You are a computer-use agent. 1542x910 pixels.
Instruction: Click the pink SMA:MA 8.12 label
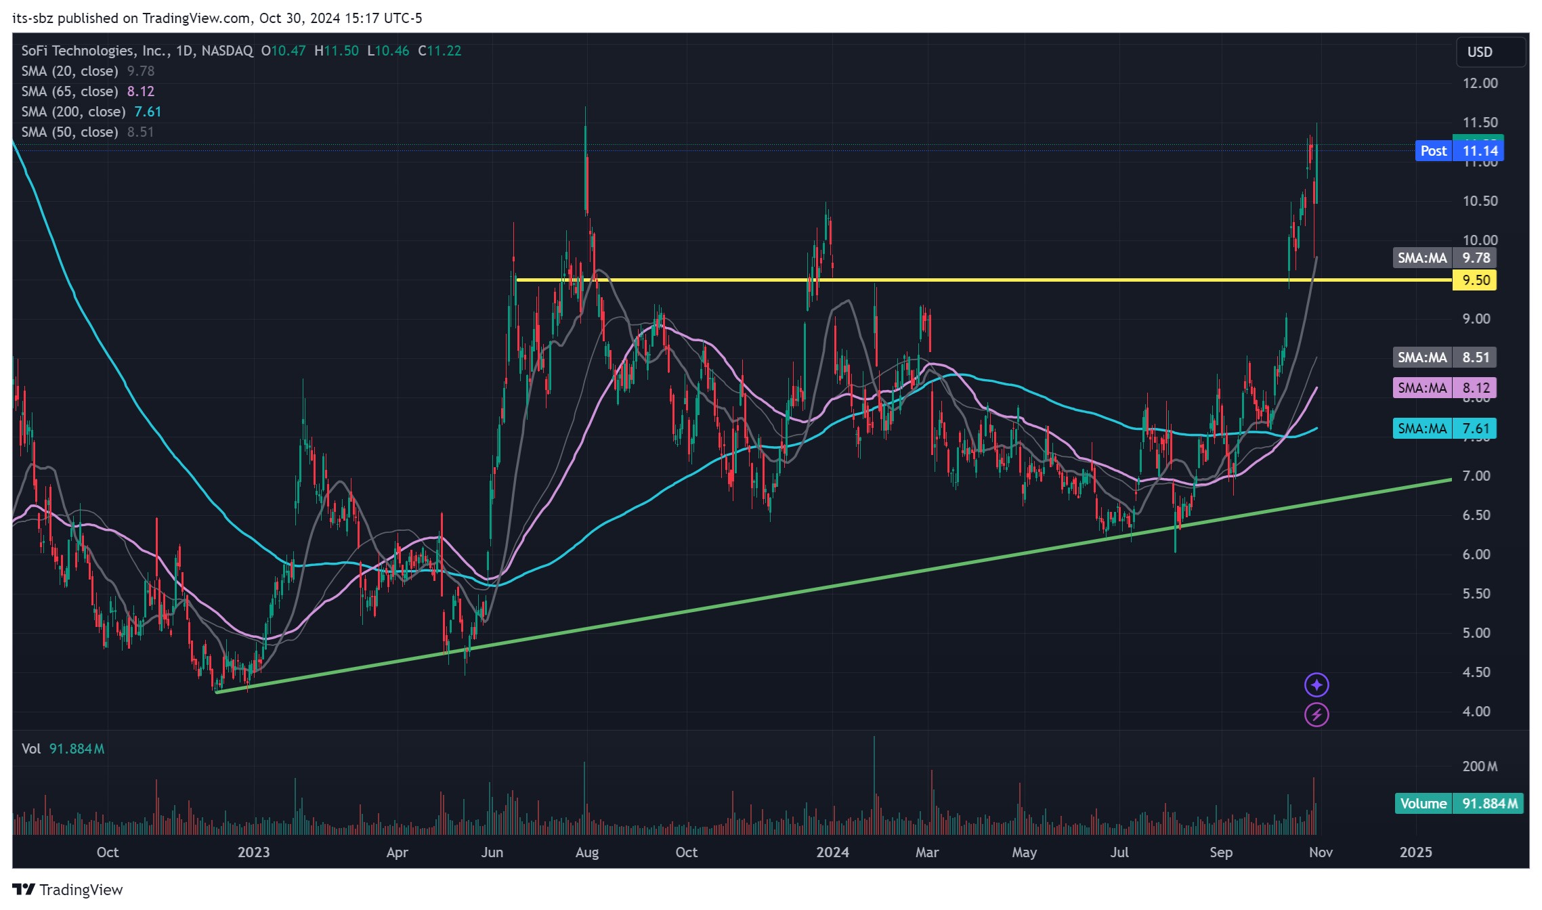click(1444, 388)
